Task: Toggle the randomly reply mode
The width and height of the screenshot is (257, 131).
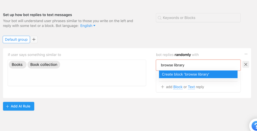Action: 182,55
